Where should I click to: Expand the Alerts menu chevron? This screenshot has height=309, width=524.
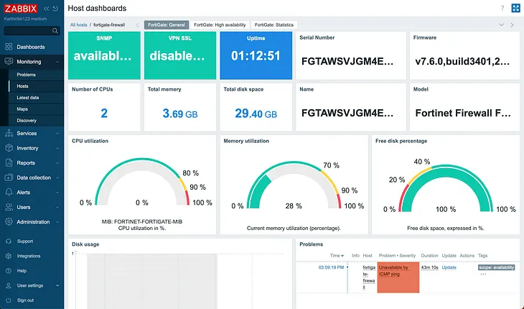click(x=57, y=193)
